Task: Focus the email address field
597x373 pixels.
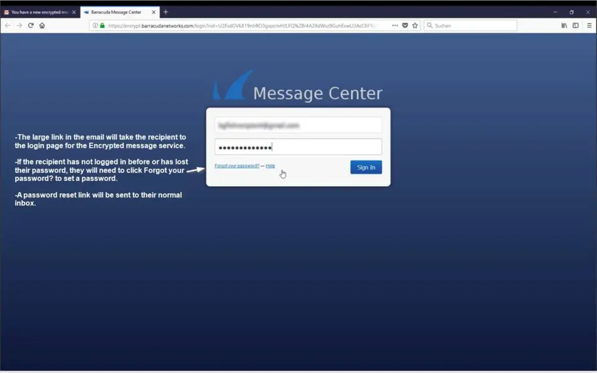Action: (x=298, y=125)
